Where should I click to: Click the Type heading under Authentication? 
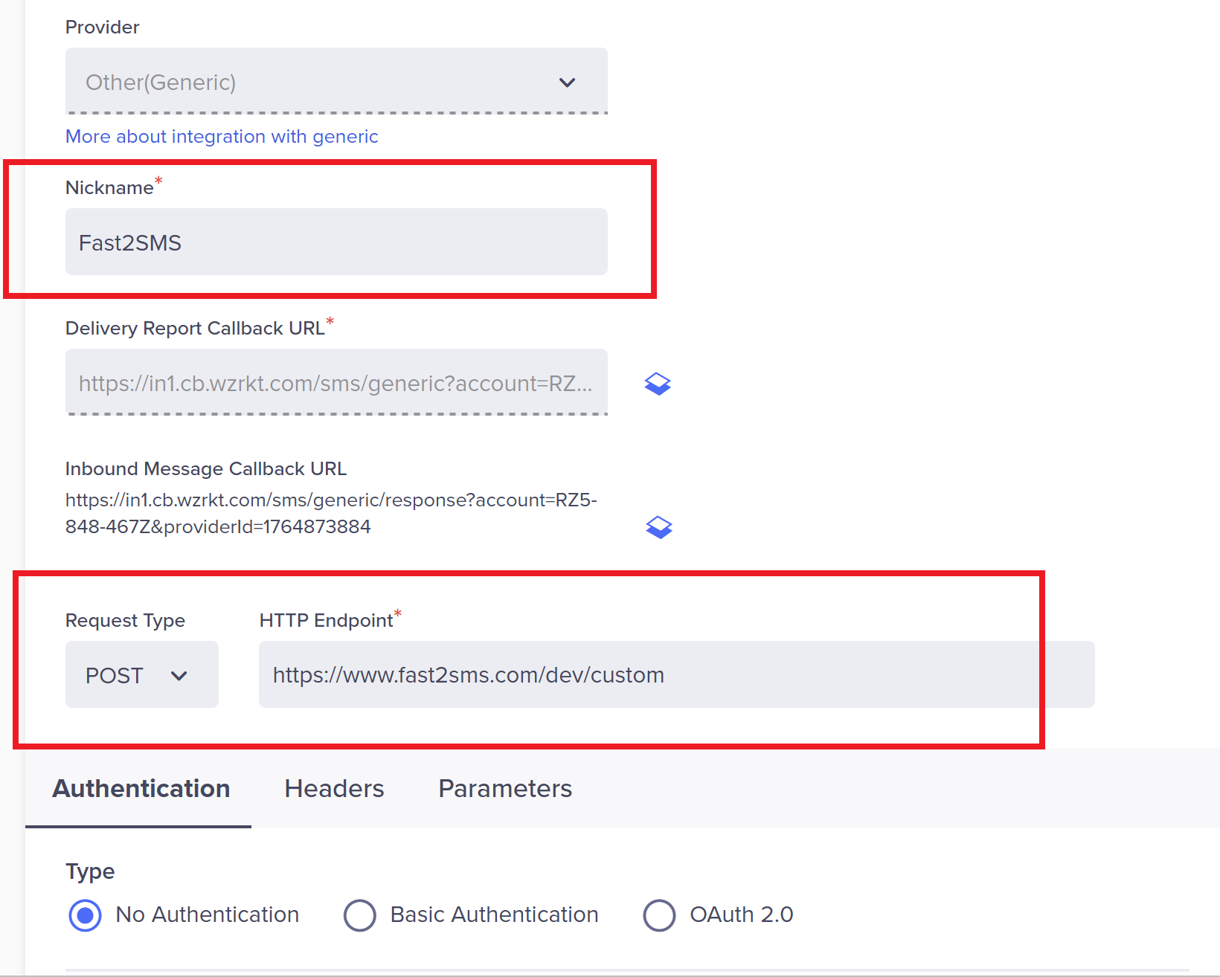90,871
